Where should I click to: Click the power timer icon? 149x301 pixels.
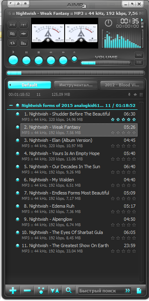click(108, 23)
